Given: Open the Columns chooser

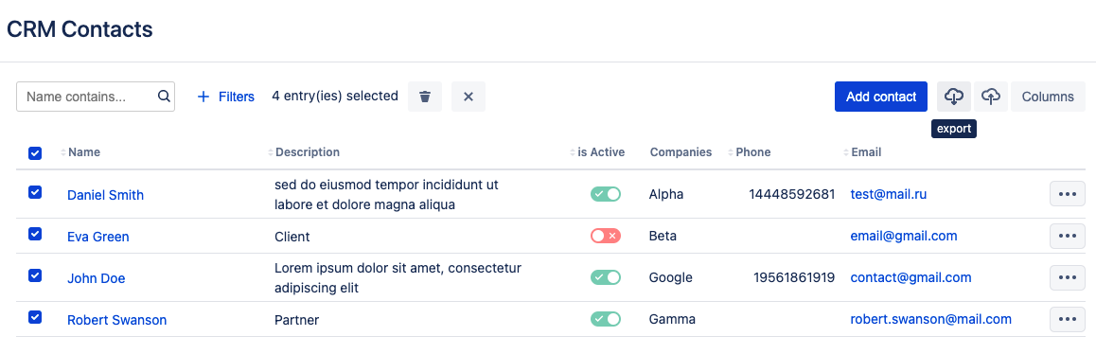Looking at the screenshot, I should pyautogui.click(x=1048, y=97).
